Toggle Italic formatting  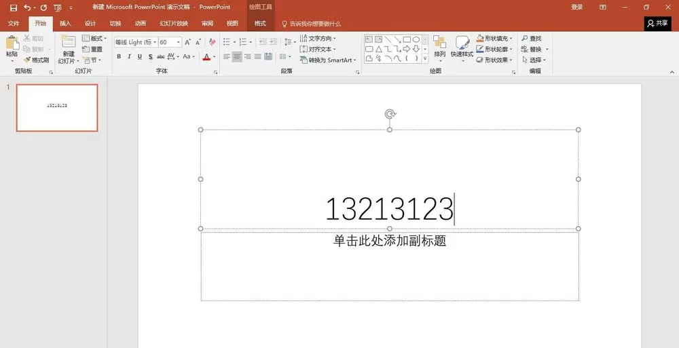129,57
